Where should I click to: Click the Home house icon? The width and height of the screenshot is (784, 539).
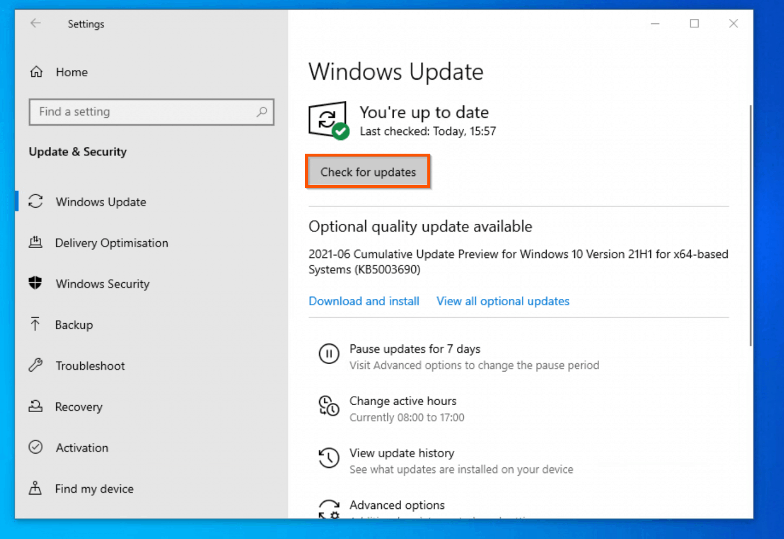pyautogui.click(x=36, y=72)
